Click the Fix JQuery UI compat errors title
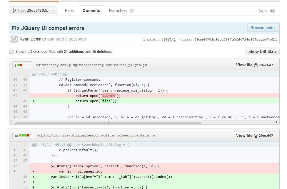 coord(48,28)
